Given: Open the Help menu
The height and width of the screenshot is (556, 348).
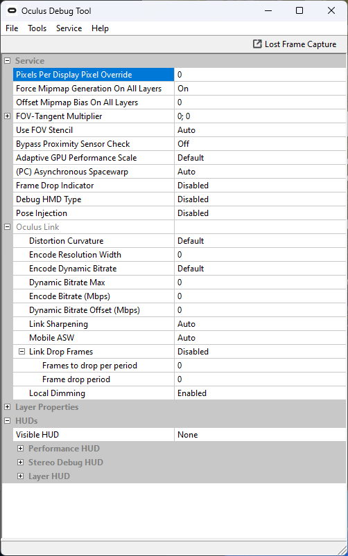Looking at the screenshot, I should pos(100,28).
